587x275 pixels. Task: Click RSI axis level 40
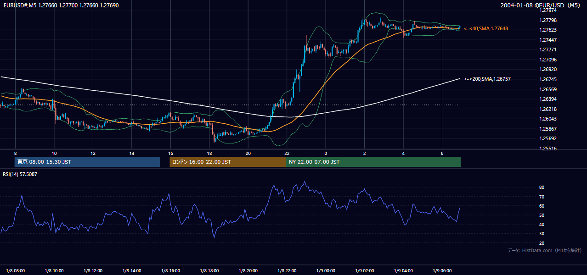pos(542,224)
